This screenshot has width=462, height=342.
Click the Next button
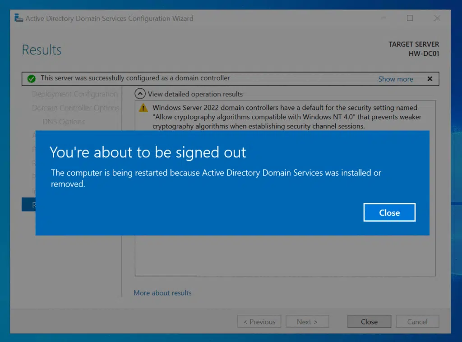(307, 322)
